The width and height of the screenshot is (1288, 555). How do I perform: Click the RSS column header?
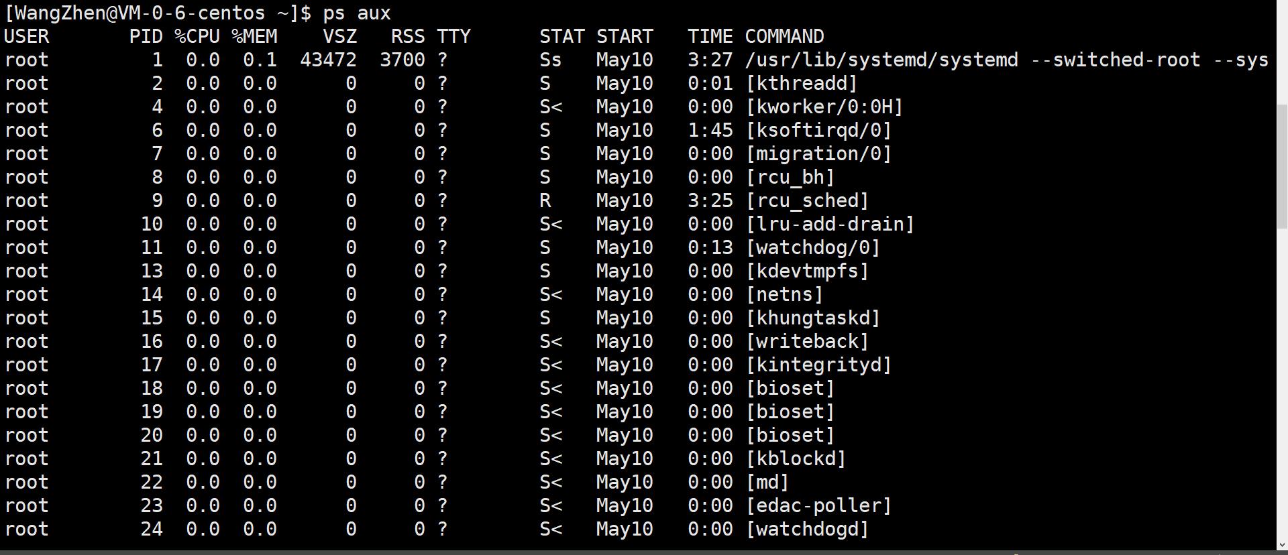point(409,36)
